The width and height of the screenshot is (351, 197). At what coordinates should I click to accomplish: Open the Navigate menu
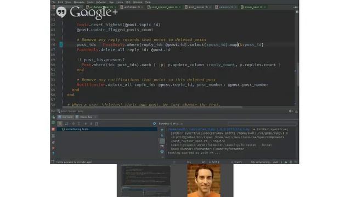click(79, 2)
